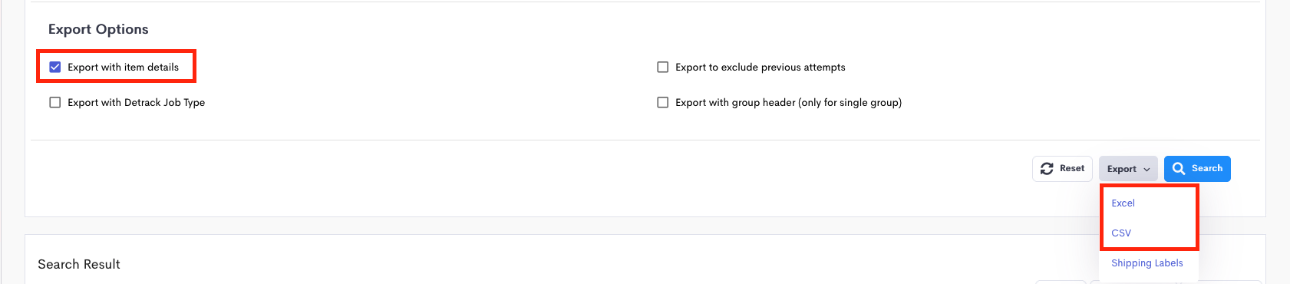Check Export with group header checkbox

coord(663,103)
